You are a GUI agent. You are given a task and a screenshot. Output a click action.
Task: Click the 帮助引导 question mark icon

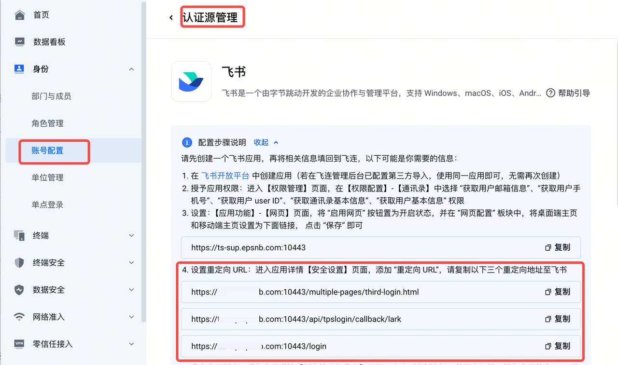tap(550, 93)
